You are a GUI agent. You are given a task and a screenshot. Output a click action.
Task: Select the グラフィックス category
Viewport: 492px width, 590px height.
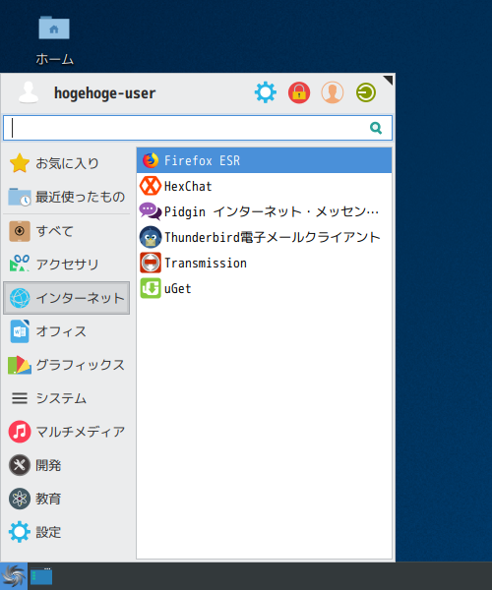click(x=67, y=365)
